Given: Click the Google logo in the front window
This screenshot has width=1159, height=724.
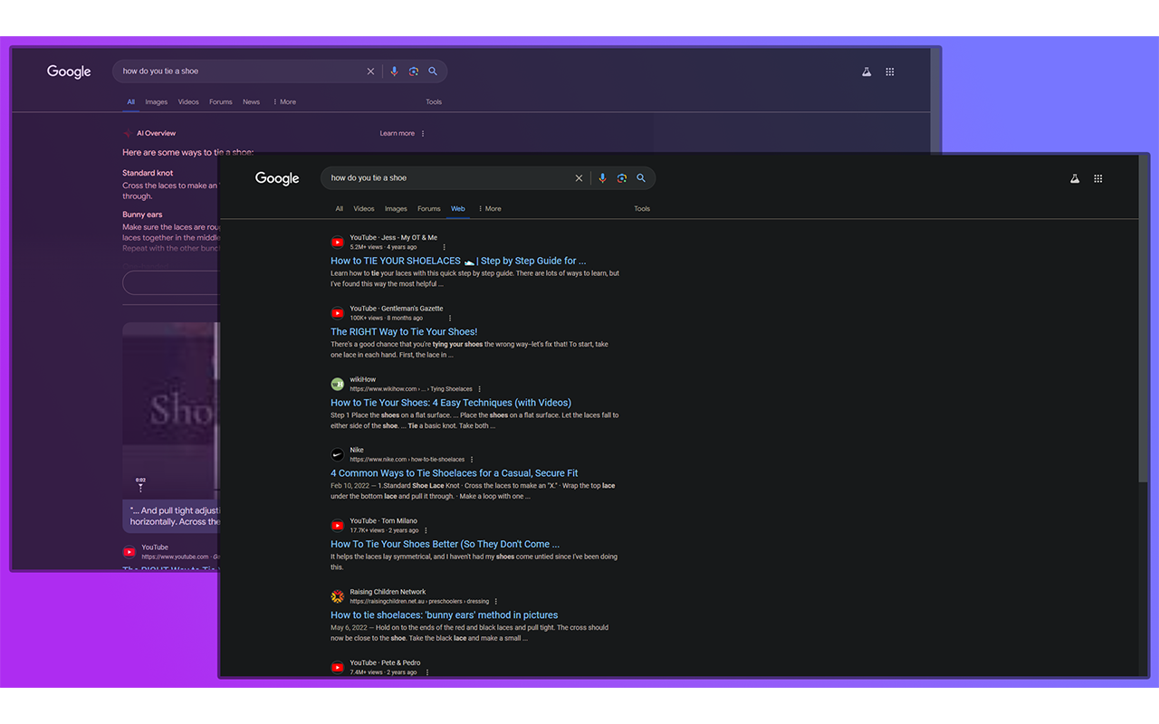Looking at the screenshot, I should (x=277, y=178).
